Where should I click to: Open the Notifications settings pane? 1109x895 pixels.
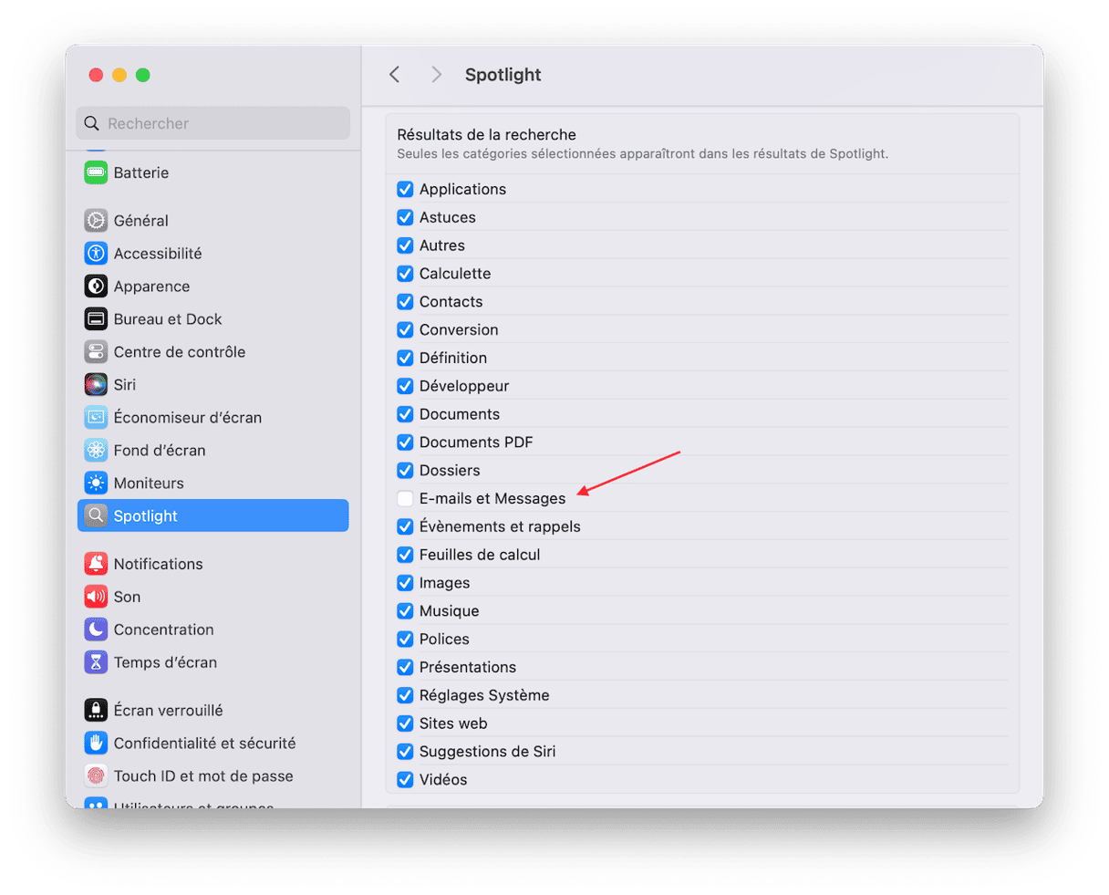pos(213,564)
